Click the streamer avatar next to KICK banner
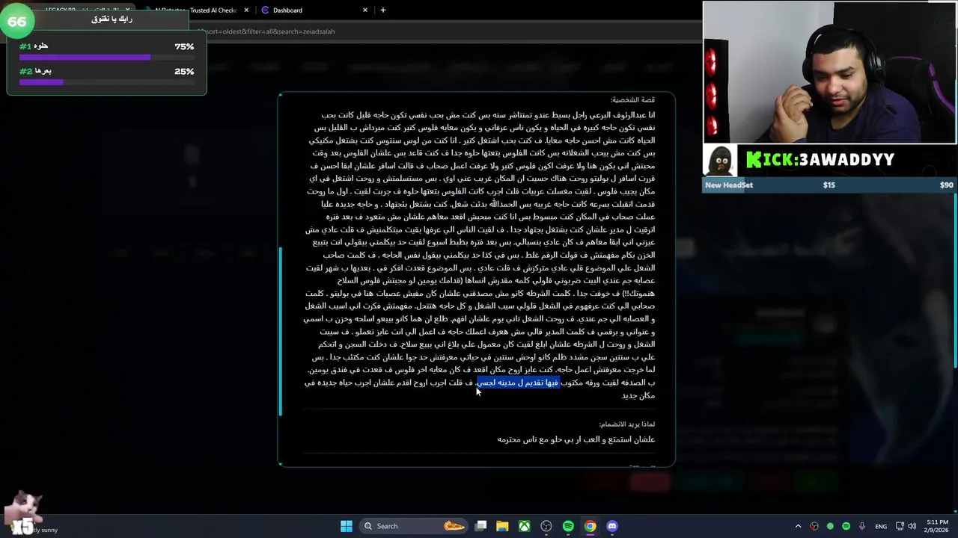958x538 pixels. tap(721, 160)
